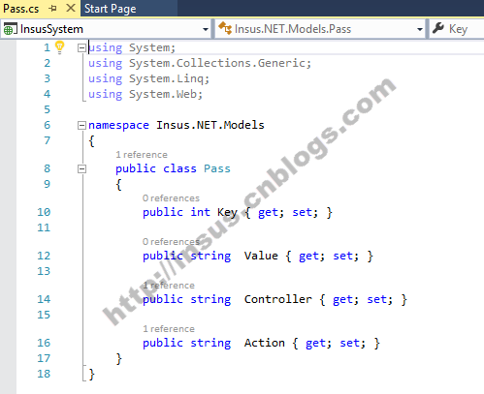Click 'System.Linq' in line 3
Viewport: 484px width, 394px height.
pyautogui.click(x=166, y=78)
